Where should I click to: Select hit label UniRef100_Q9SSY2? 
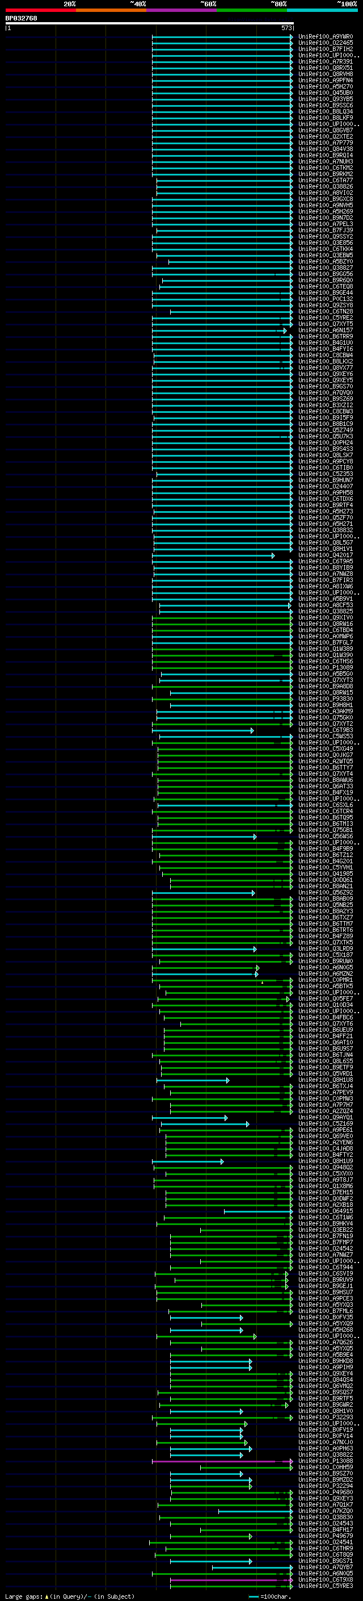(325, 236)
